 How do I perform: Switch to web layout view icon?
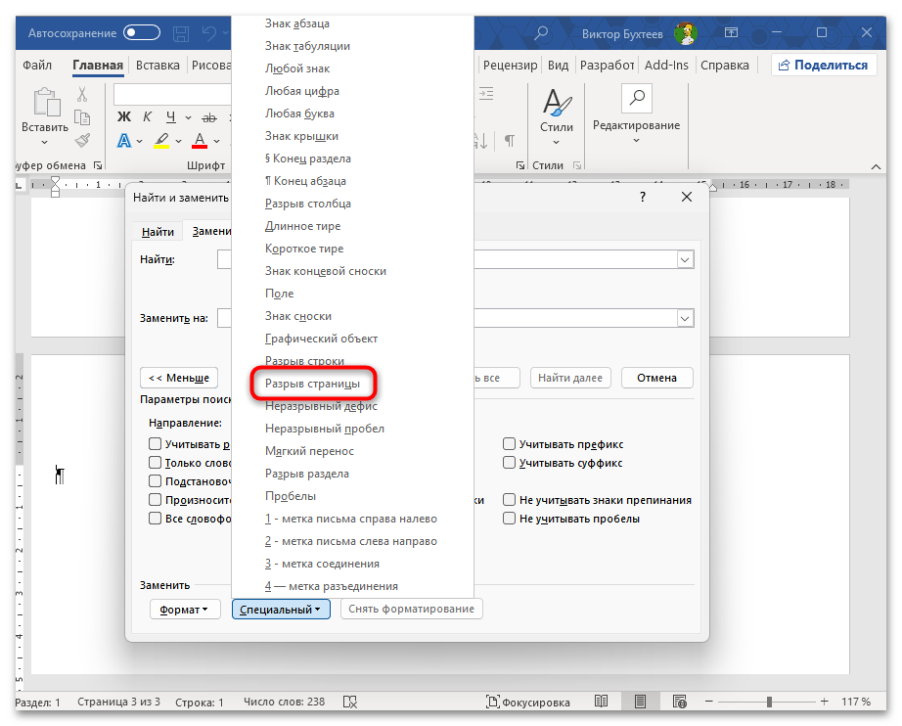679,702
